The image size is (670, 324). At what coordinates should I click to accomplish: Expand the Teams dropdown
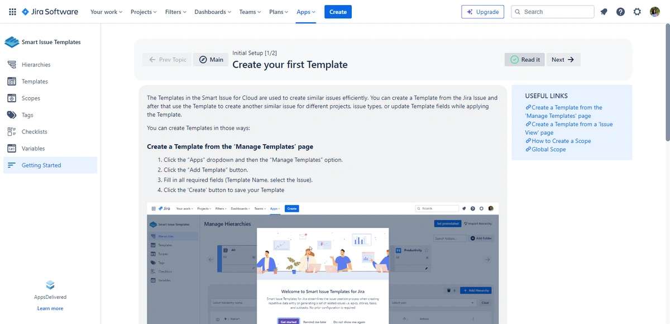tap(250, 12)
